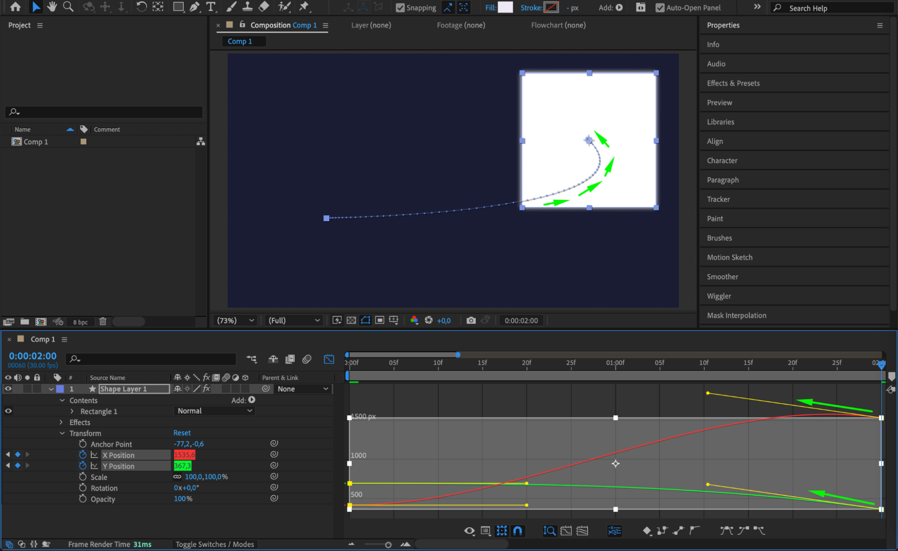Screen dimensions: 898x551
Task: Hide Shape Layer 1 with eye icon
Action: click(8, 389)
